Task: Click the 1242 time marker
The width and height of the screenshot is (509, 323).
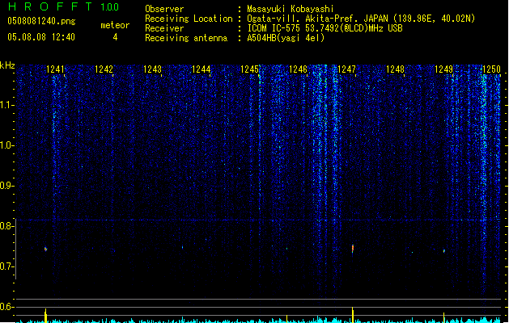Action: click(104, 69)
